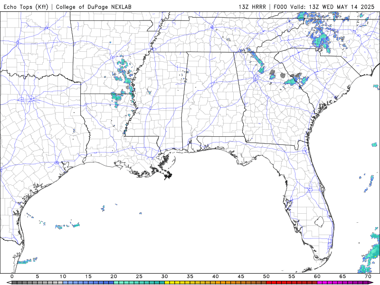Click the colorbar label '5'
The height and width of the screenshot is (285, 380).
(38, 276)
